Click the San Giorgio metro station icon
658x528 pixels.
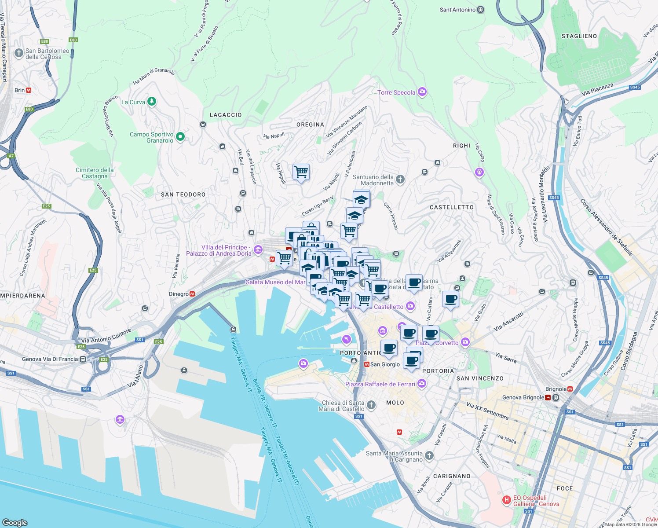pyautogui.click(x=367, y=364)
